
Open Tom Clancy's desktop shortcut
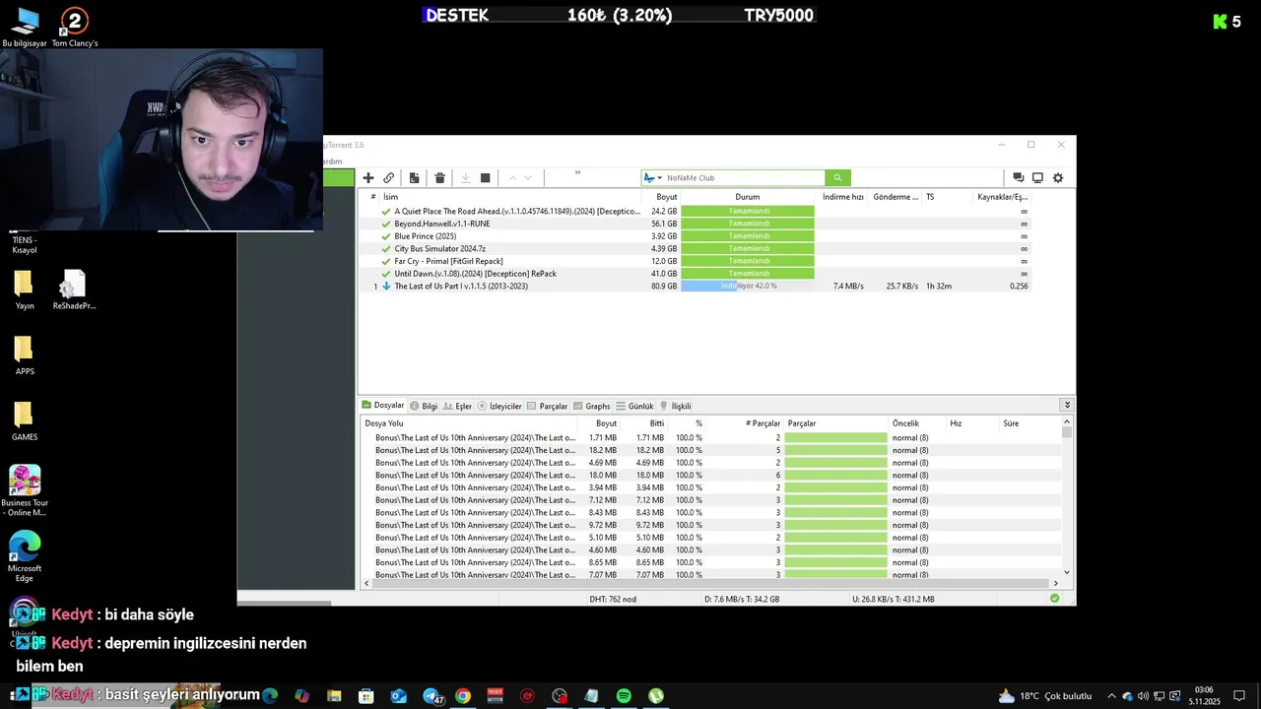coord(75,27)
